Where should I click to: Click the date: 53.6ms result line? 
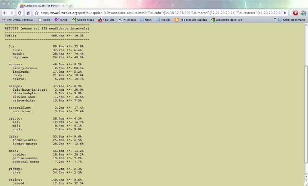click(x=45, y=136)
